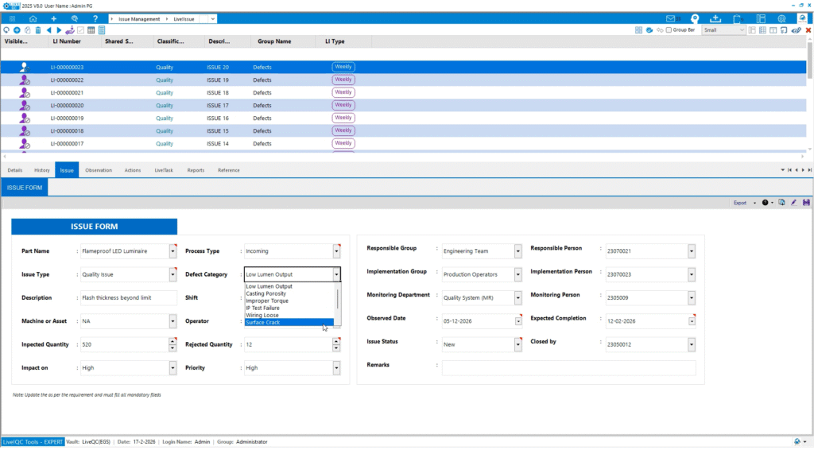814x458 pixels.
Task: Click the upload tray icon in the blue bar
Action: point(715,19)
